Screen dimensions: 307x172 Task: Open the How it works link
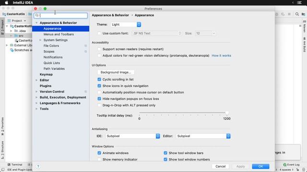coord(222,55)
